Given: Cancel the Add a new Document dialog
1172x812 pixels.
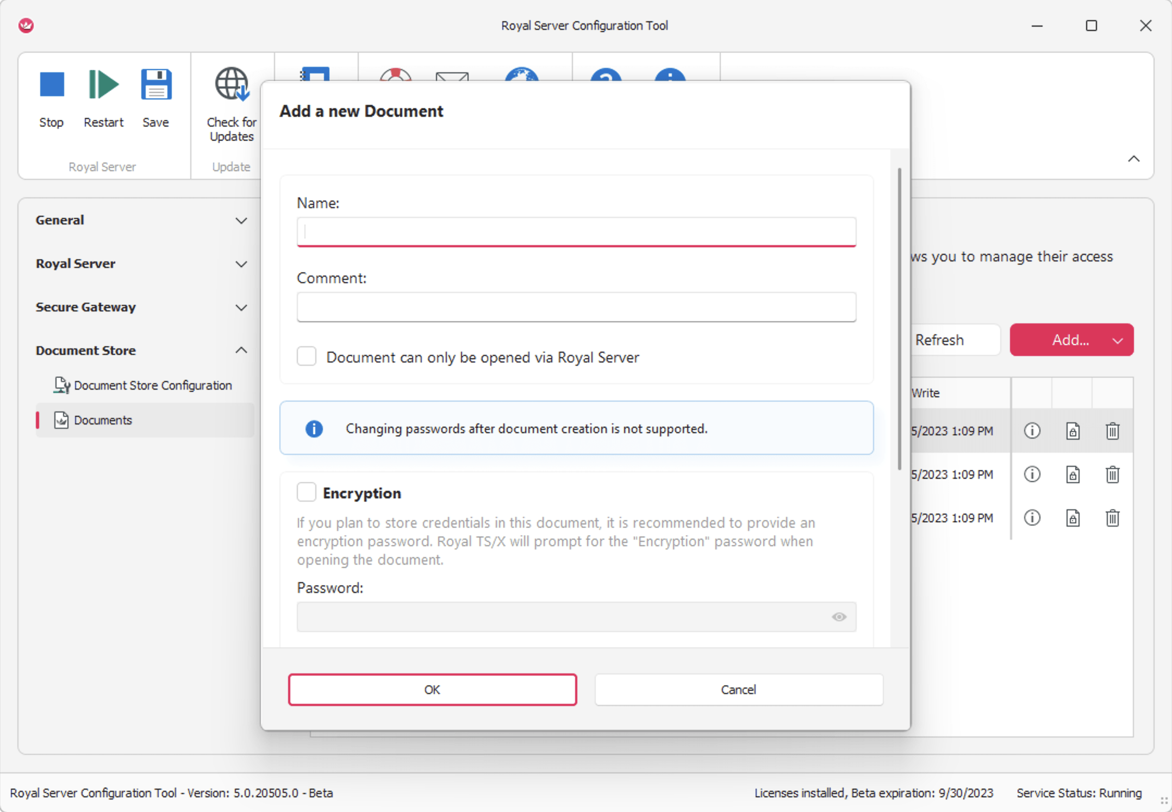Looking at the screenshot, I should pos(739,690).
